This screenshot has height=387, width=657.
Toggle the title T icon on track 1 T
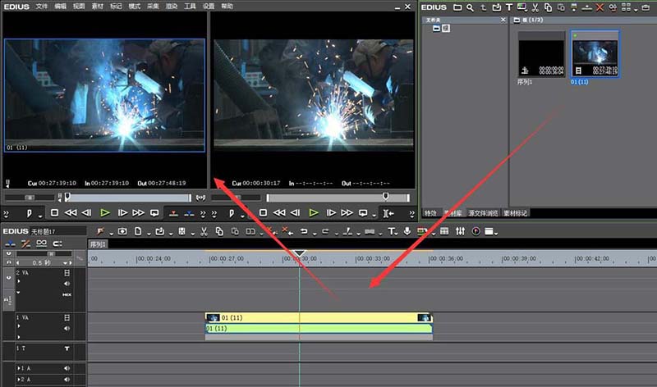click(x=67, y=349)
